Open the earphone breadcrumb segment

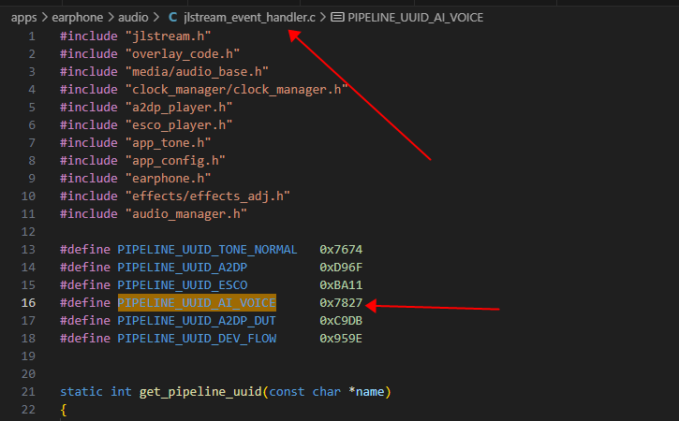pyautogui.click(x=78, y=17)
